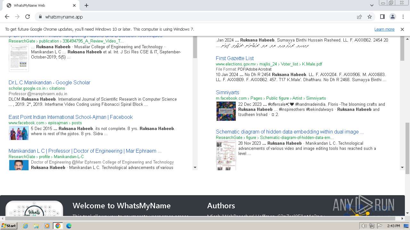Launch Internet Explorer from taskbar

pyautogui.click(x=25, y=226)
